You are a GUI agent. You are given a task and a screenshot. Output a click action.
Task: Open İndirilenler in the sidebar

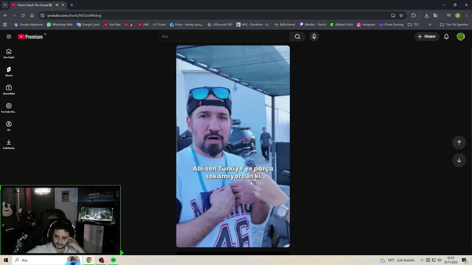point(9,144)
